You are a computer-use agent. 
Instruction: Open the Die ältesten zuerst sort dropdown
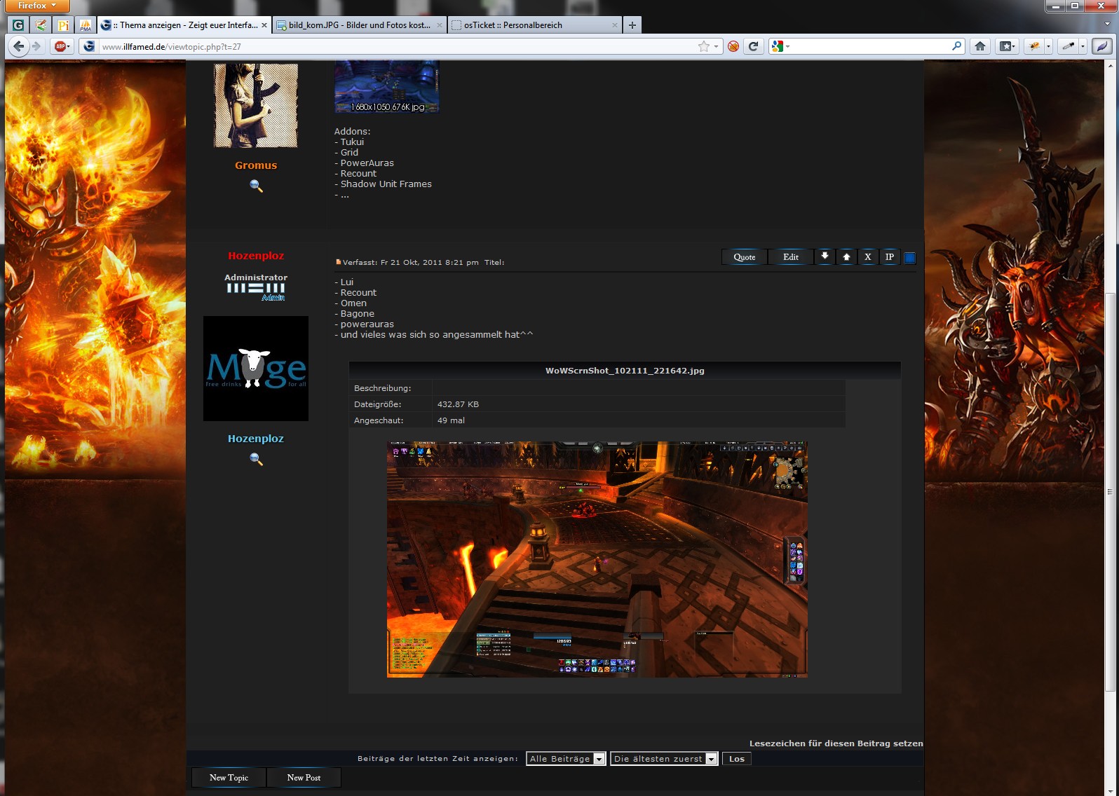664,759
